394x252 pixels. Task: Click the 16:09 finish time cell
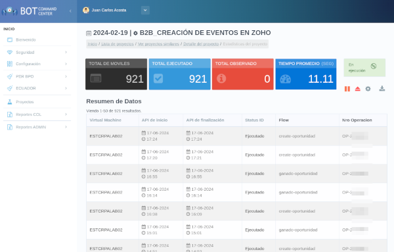[194, 214]
